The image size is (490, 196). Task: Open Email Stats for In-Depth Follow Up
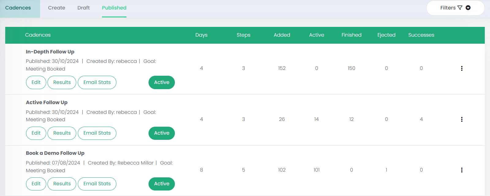pyautogui.click(x=97, y=82)
